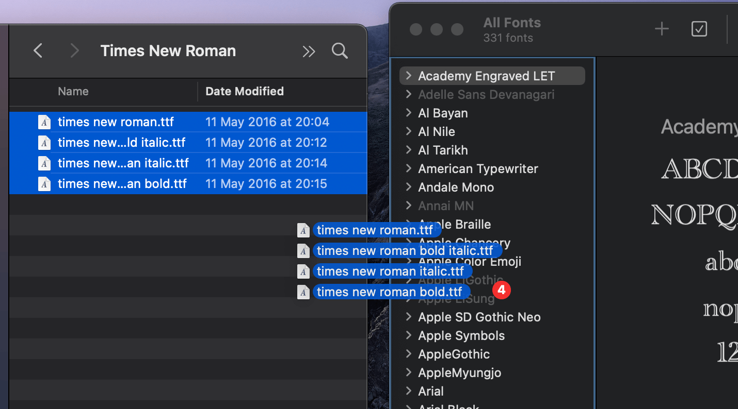Screen dimensions: 738x409
Task: Select Apple Symbols font
Action: click(461, 335)
